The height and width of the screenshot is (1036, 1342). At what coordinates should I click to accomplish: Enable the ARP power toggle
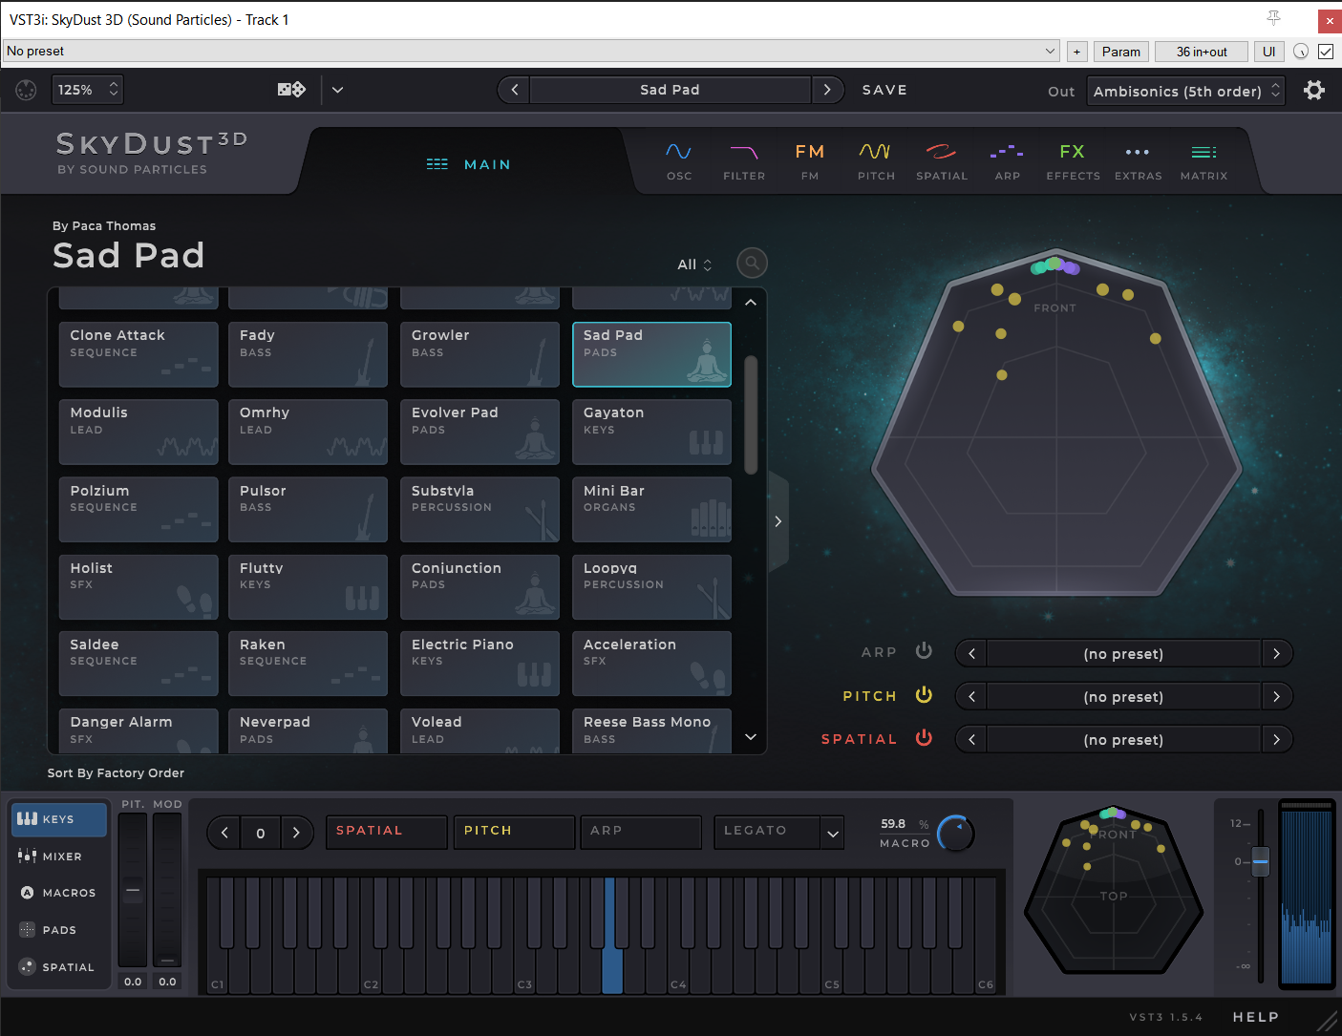pyautogui.click(x=924, y=651)
